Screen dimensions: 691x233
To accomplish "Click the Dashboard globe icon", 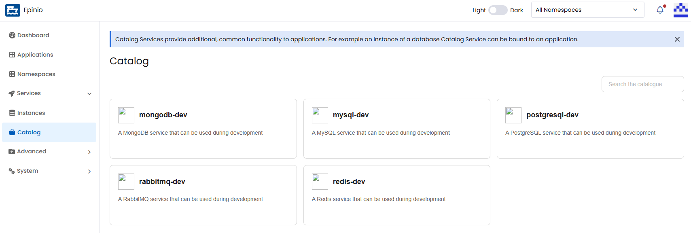I will tap(12, 35).
